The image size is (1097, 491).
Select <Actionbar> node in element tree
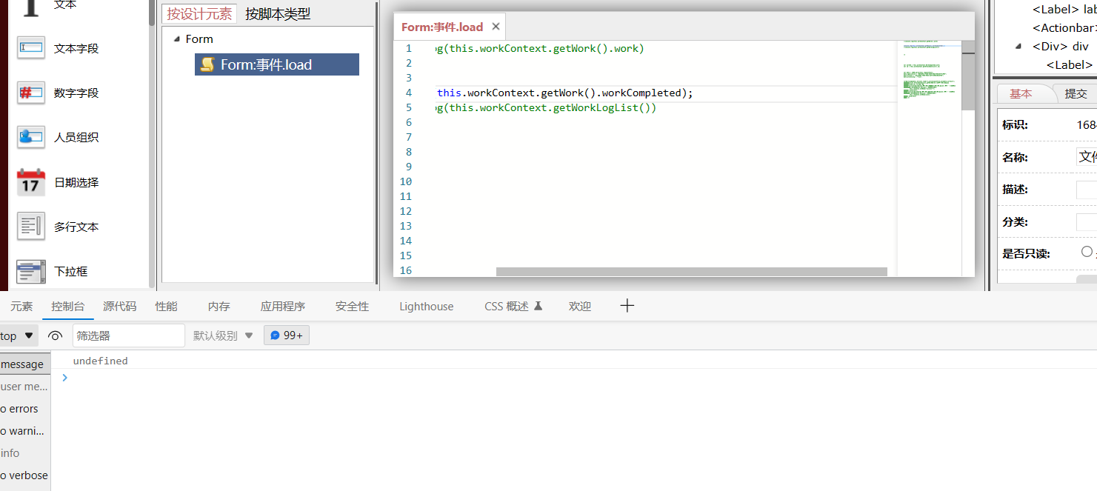[x=1064, y=28]
